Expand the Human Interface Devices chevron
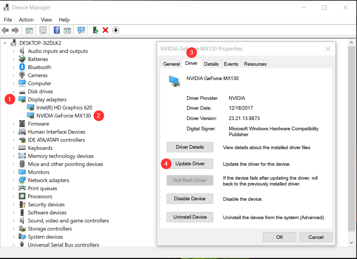Image resolution: width=357 pixels, height=259 pixels. [14, 132]
